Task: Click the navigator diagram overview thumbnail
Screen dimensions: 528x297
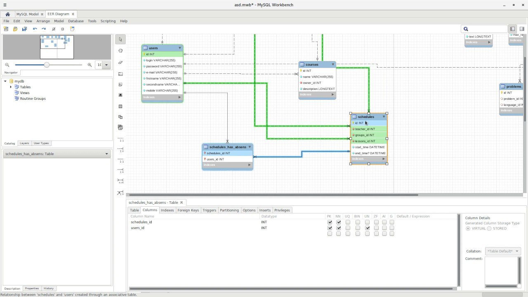Action: pos(57,47)
